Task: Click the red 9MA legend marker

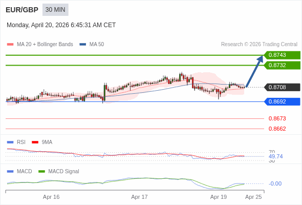Action: point(35,142)
